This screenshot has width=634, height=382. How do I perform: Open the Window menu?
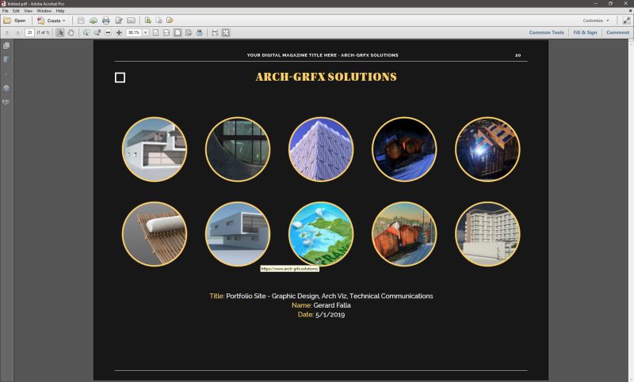44,11
